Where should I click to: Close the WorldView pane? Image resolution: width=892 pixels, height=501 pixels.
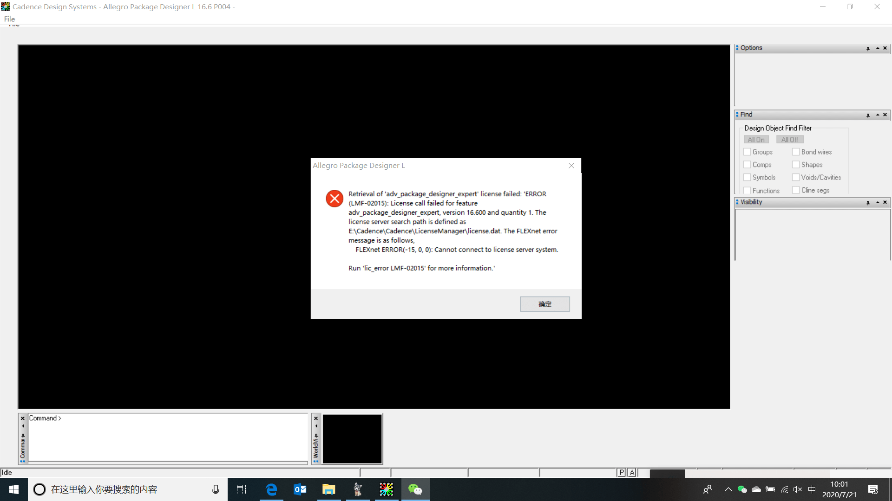coord(316,418)
